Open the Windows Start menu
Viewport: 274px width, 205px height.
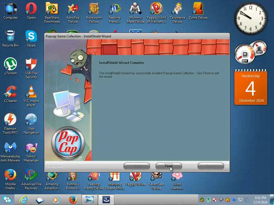7,200
